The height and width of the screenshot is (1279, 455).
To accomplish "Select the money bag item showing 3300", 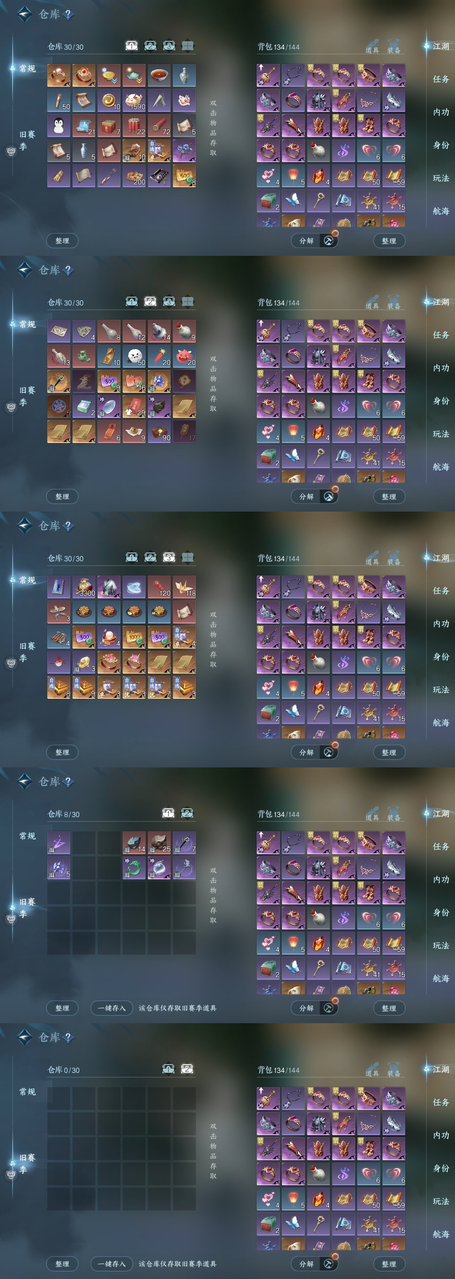I will tap(84, 587).
